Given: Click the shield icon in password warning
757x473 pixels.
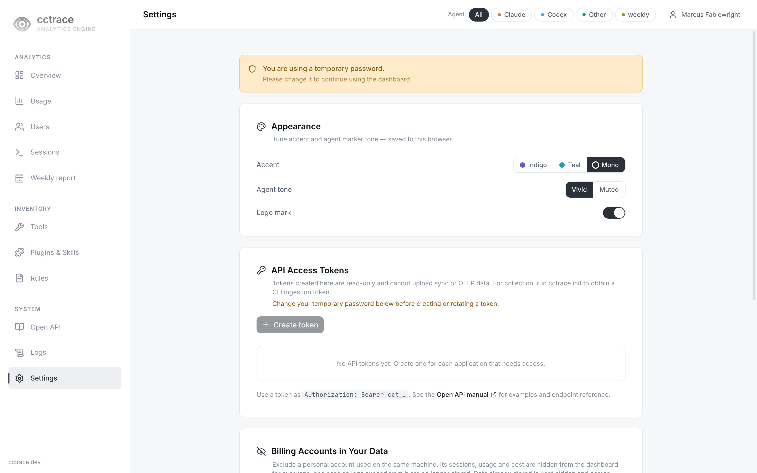Looking at the screenshot, I should [252, 69].
